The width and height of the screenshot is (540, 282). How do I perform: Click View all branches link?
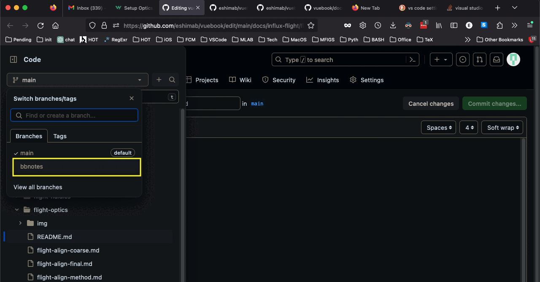click(38, 187)
